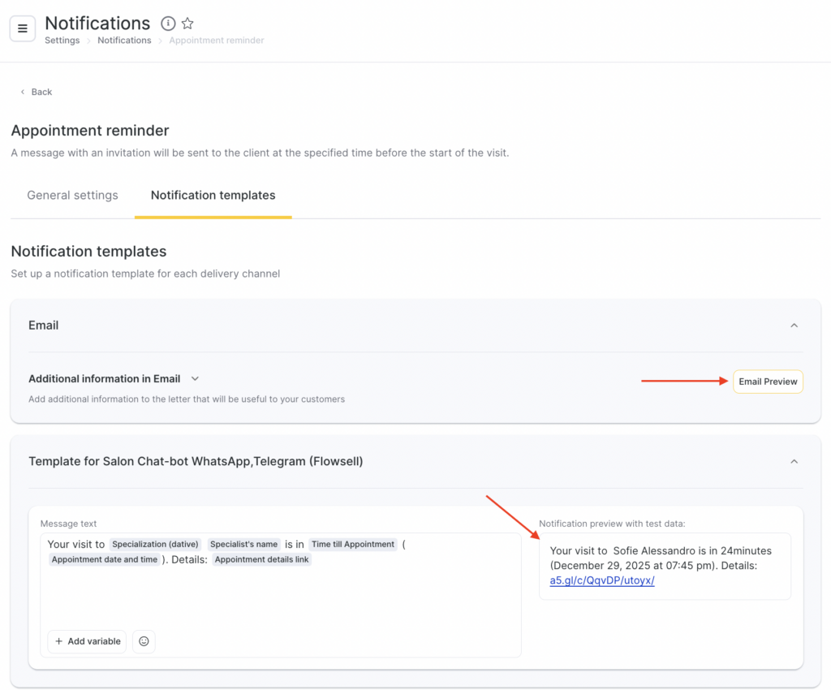Image resolution: width=831 pixels, height=690 pixels.
Task: Go to Notifications in the breadcrumb
Action: [124, 41]
